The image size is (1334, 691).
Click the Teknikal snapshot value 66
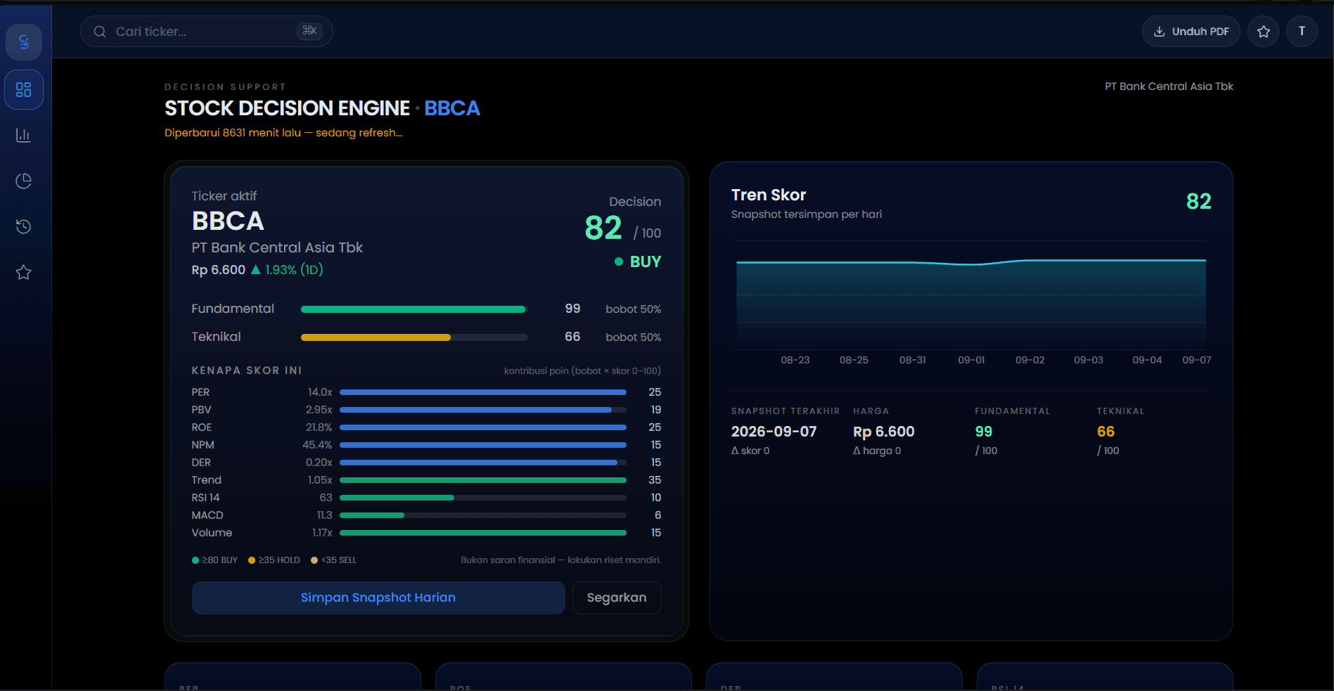click(1105, 432)
